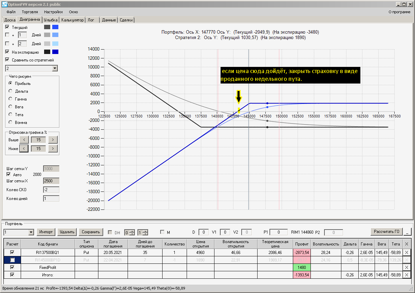Click the Кол-во дней field
The height and width of the screenshot is (293, 415).
(51, 199)
